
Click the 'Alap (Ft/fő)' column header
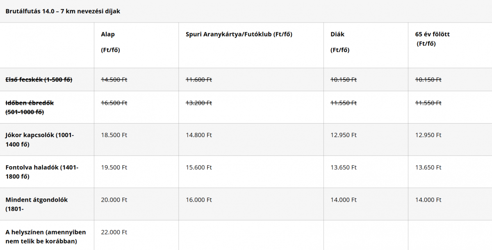click(110, 42)
